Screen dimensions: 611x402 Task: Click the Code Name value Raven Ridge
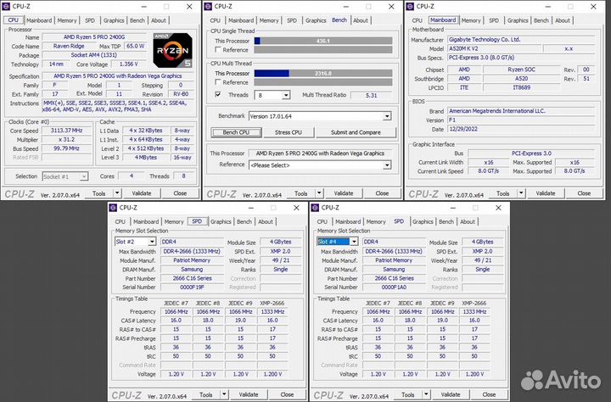(x=69, y=46)
